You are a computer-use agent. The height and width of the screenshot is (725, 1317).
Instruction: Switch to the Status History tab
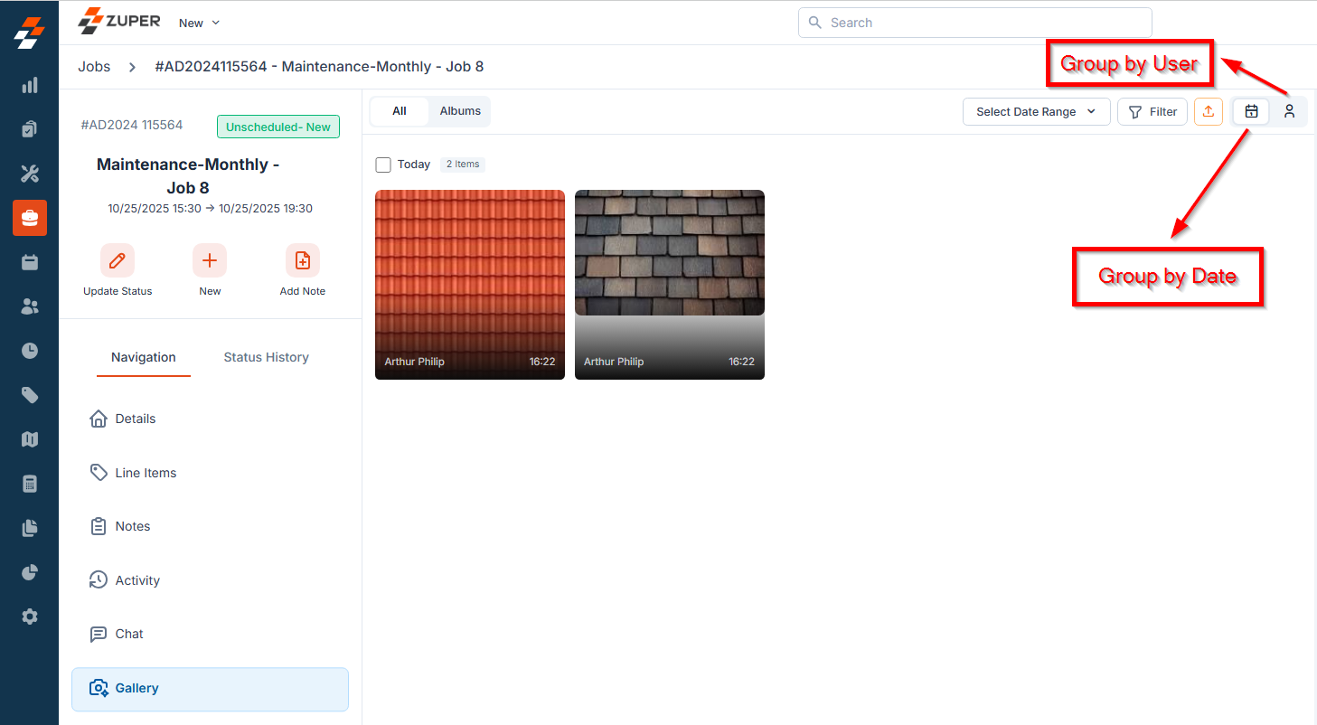pyautogui.click(x=267, y=357)
